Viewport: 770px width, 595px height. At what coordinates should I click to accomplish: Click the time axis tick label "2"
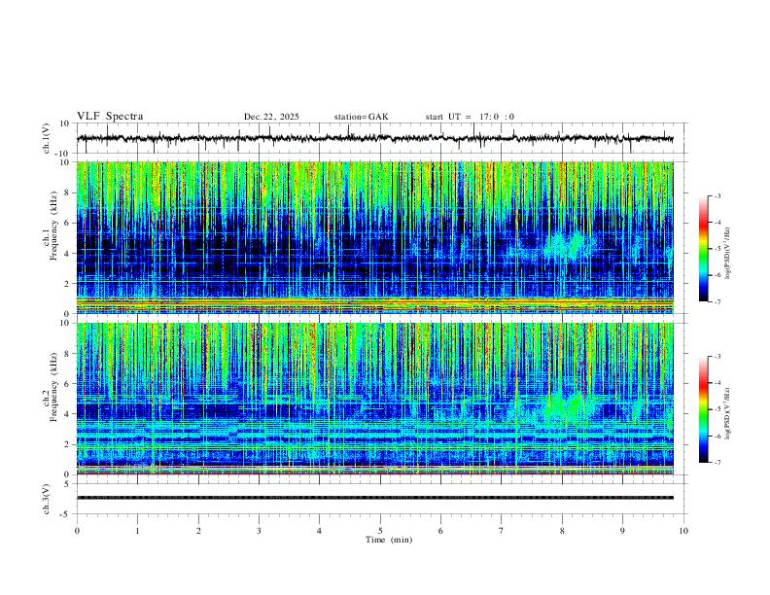tap(198, 531)
